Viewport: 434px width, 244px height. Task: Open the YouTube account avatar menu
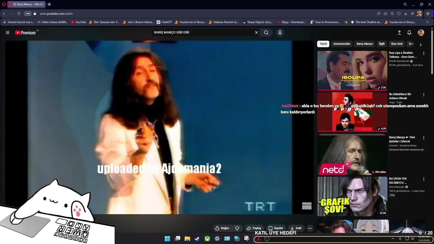coord(421,33)
